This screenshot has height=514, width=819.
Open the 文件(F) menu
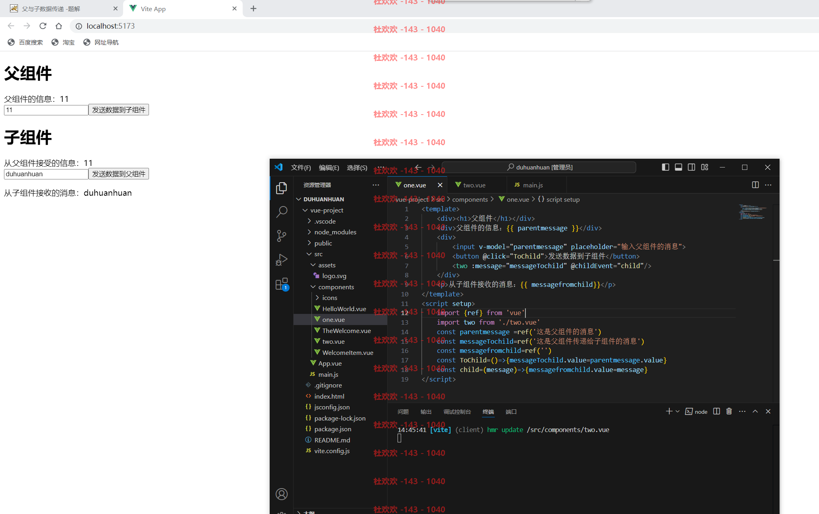[301, 167]
